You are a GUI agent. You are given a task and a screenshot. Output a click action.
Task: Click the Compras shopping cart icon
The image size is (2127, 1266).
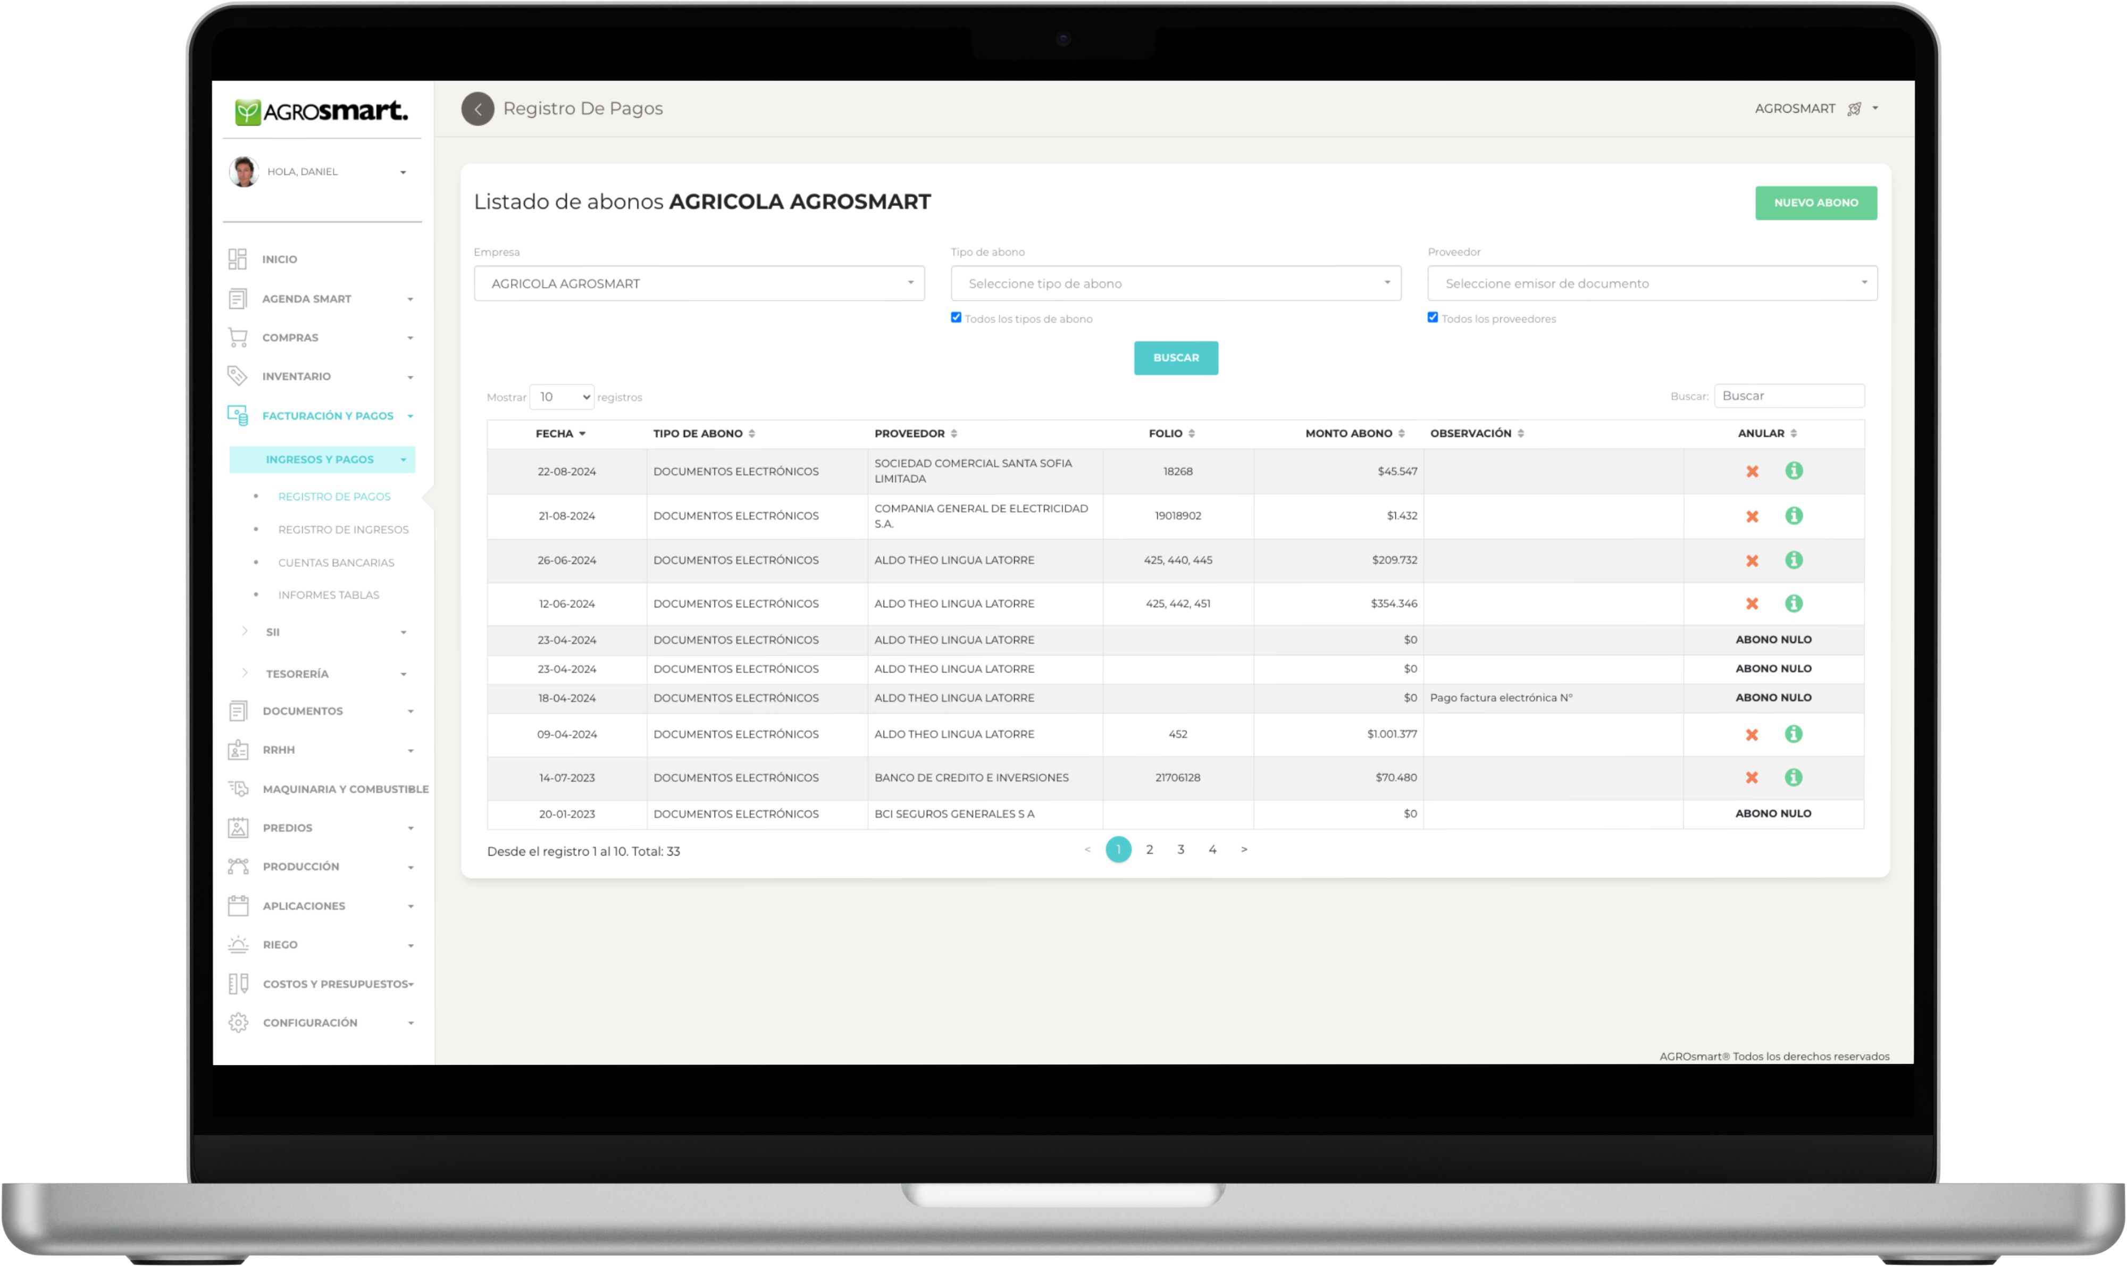238,338
